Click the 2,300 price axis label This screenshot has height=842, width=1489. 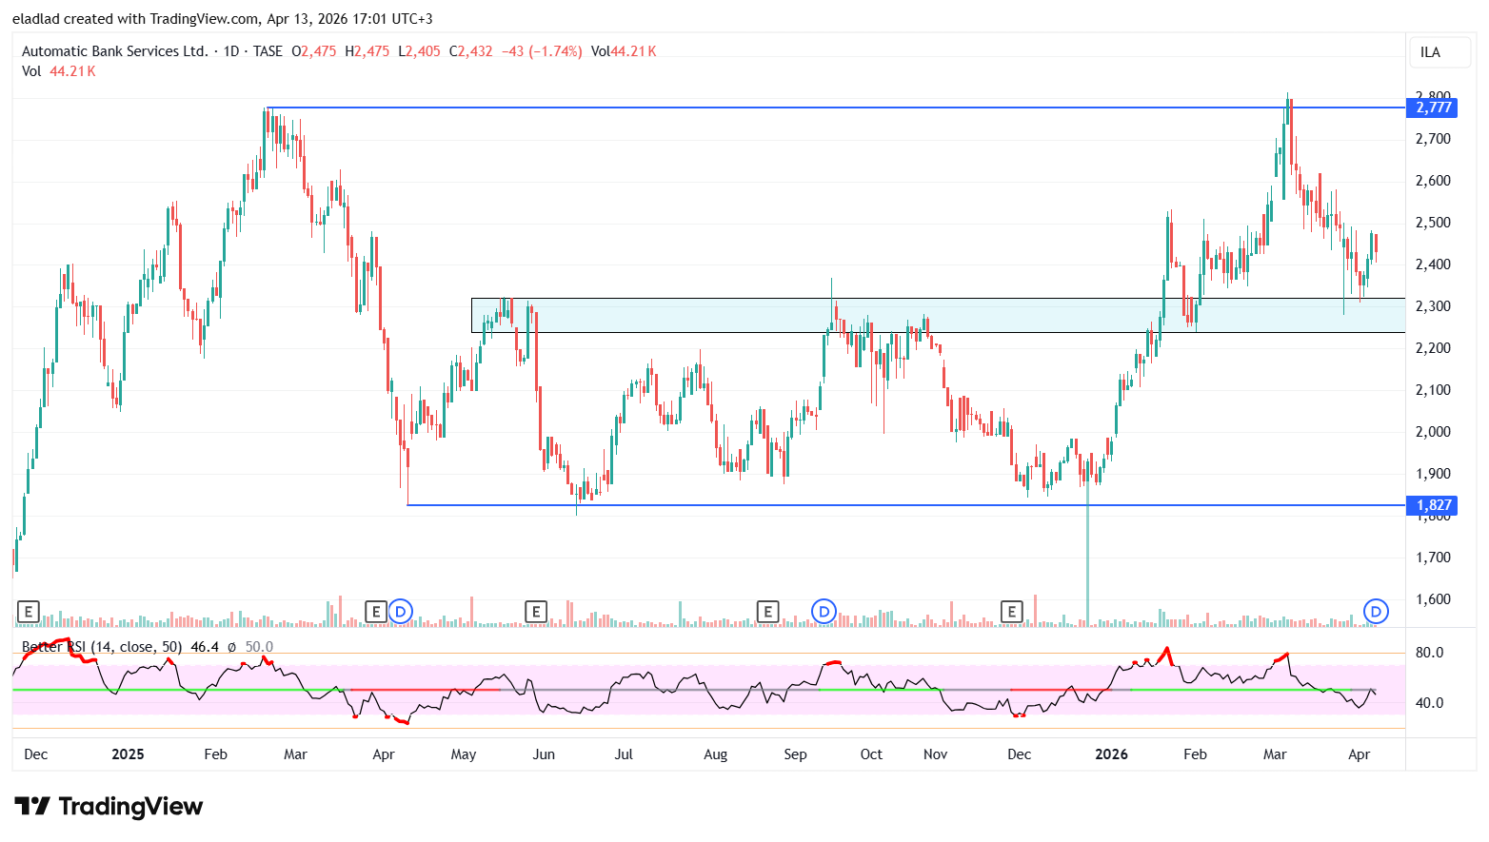1433,306
